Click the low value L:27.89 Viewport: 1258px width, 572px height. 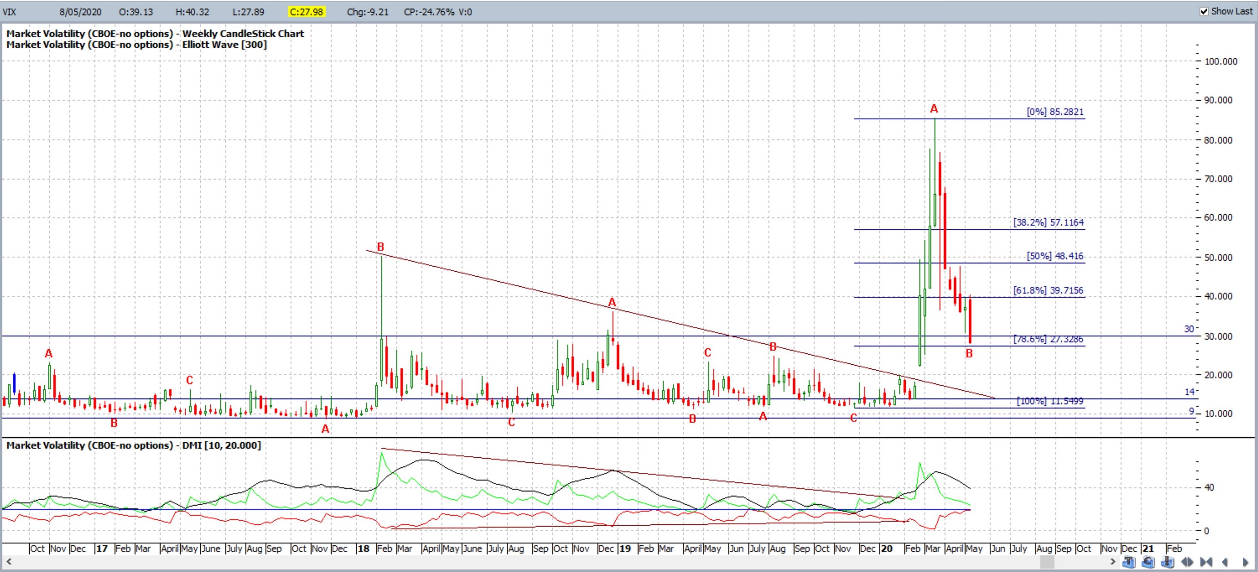248,12
